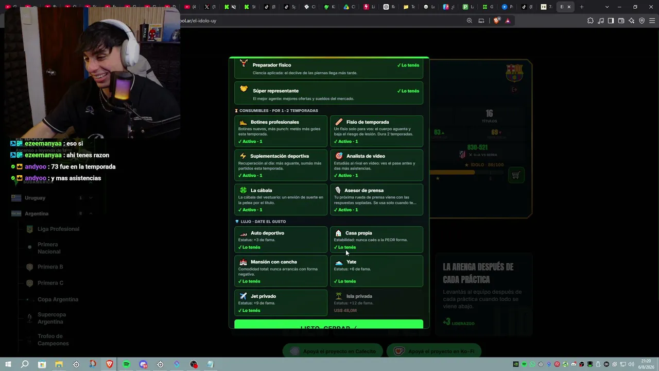Click the 'Trofeo de Campeones' sidebar entry

(x=53, y=340)
